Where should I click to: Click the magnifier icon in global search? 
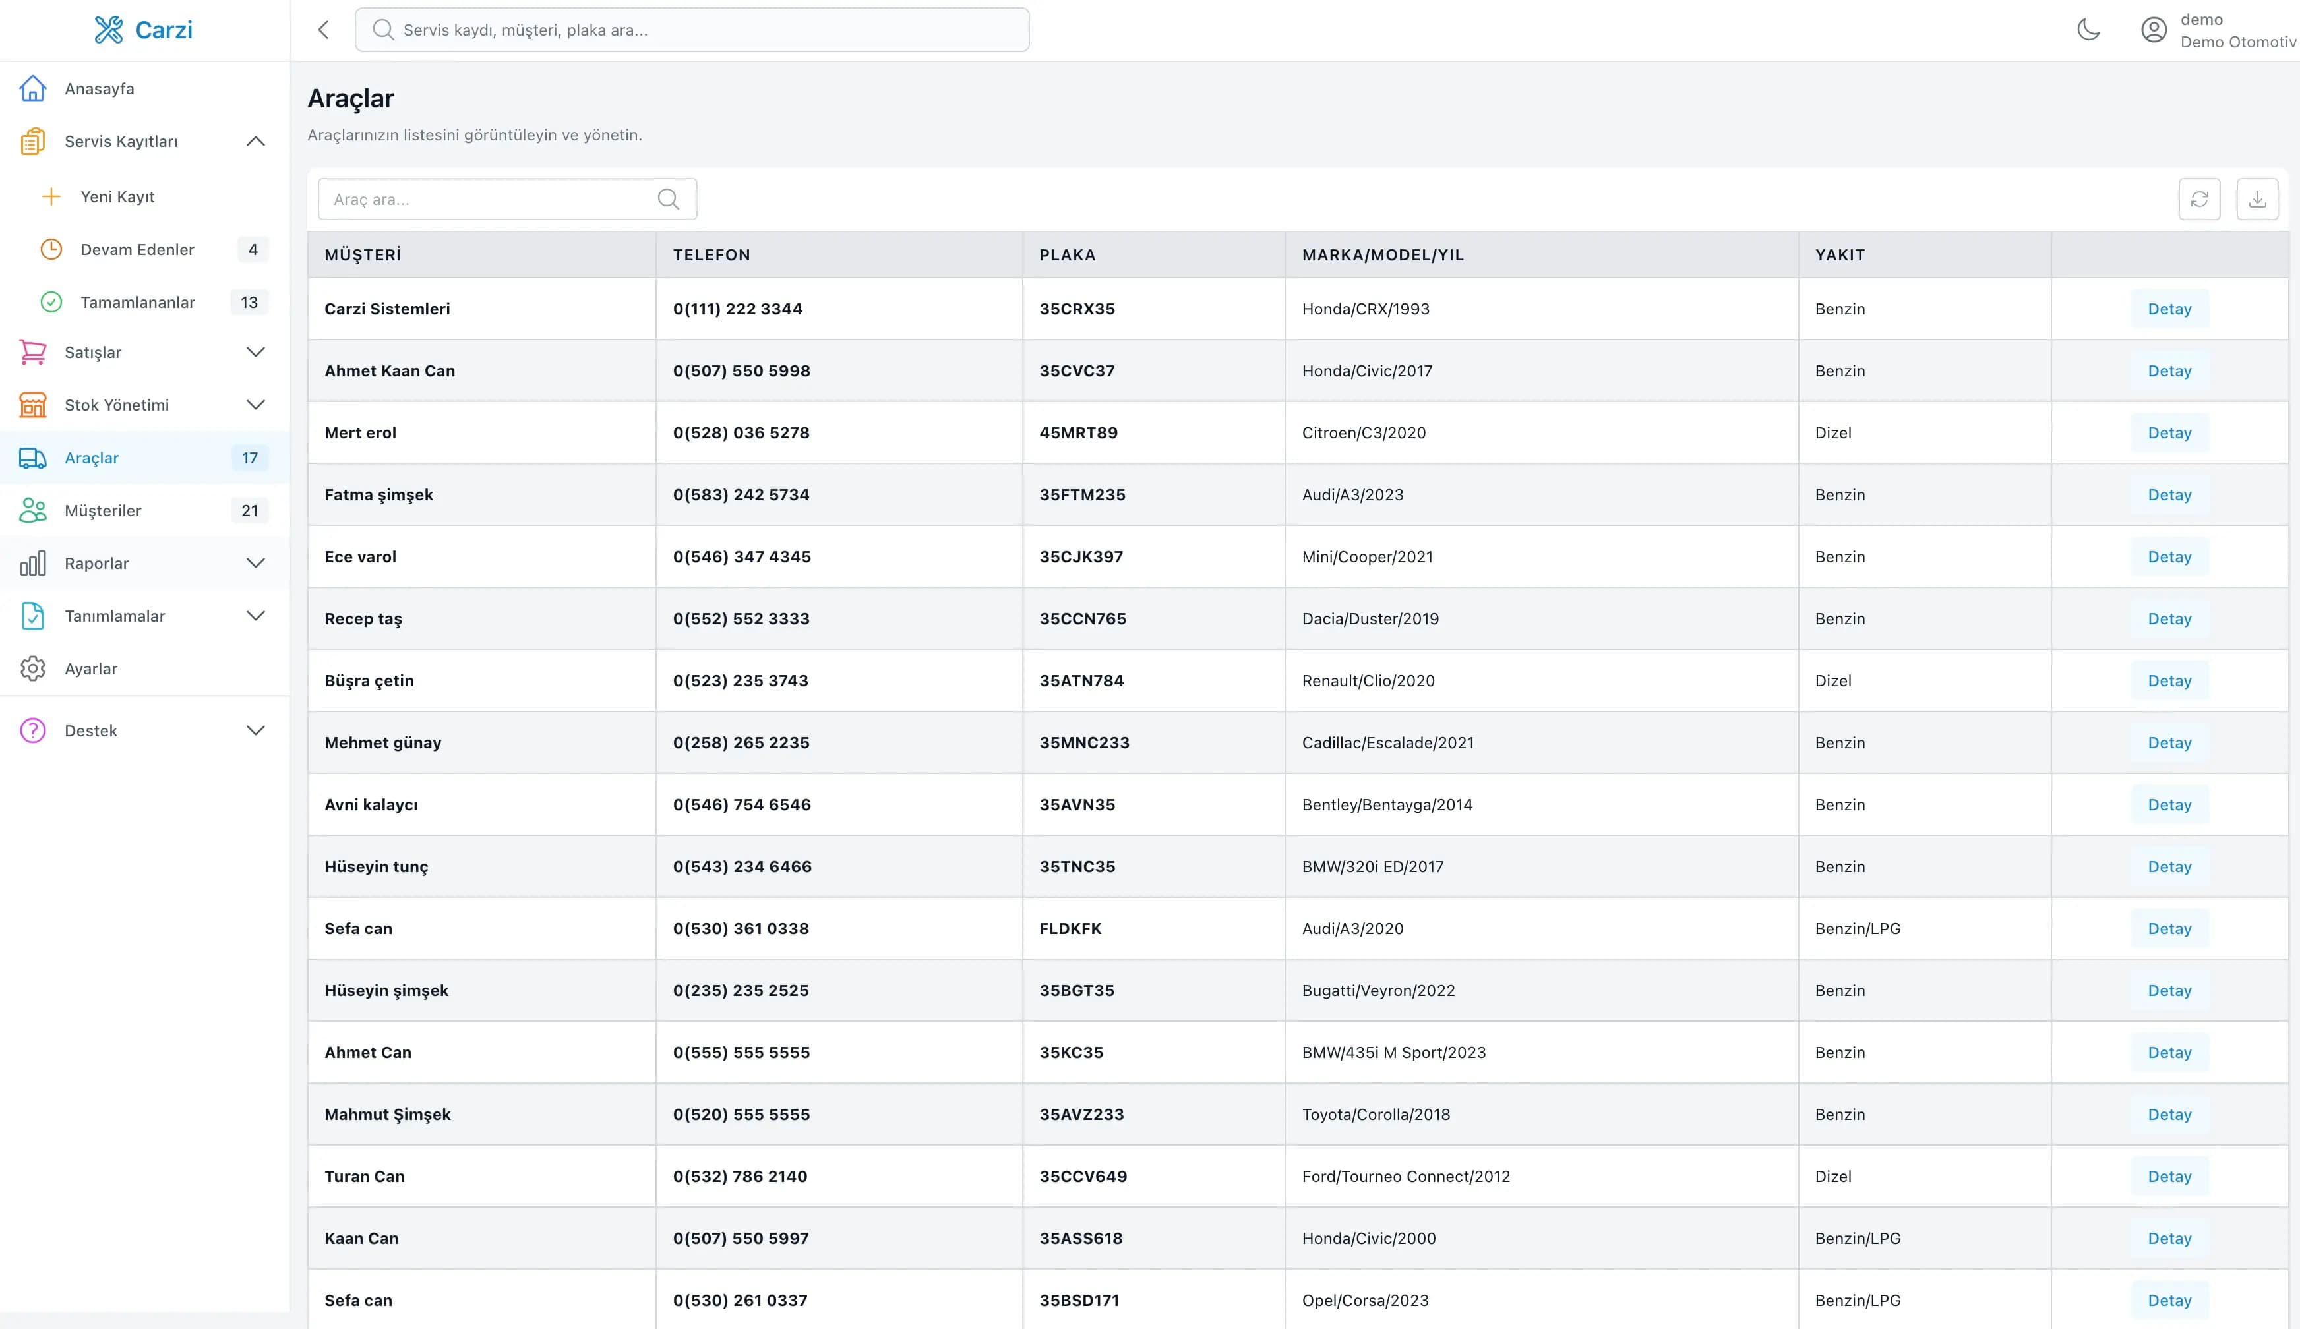[383, 30]
